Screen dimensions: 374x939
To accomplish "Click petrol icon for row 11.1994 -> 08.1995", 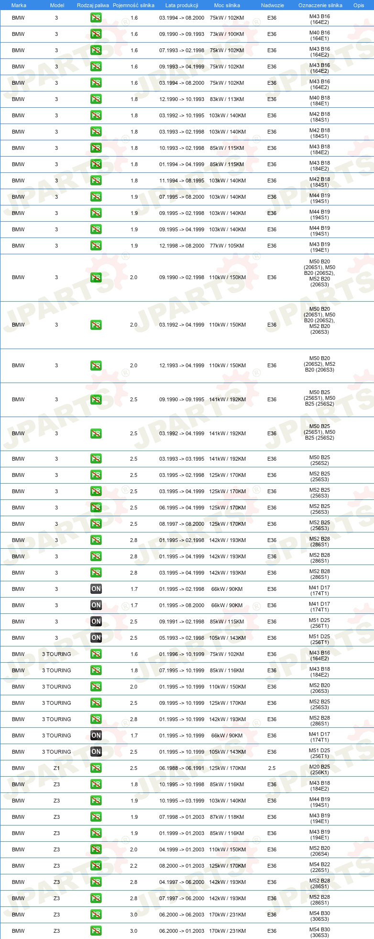I will 96,181.
